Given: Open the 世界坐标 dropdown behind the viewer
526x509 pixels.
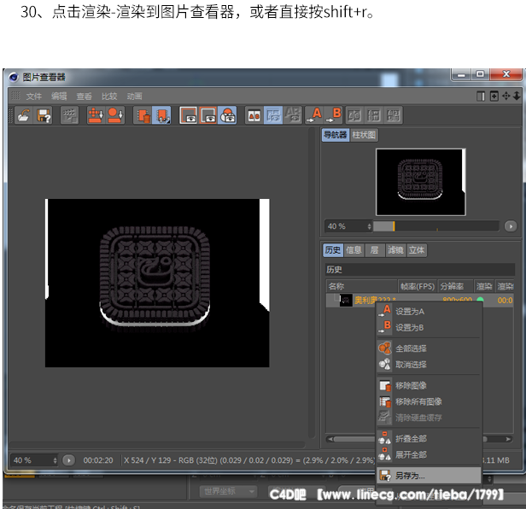Looking at the screenshot, I should (229, 492).
